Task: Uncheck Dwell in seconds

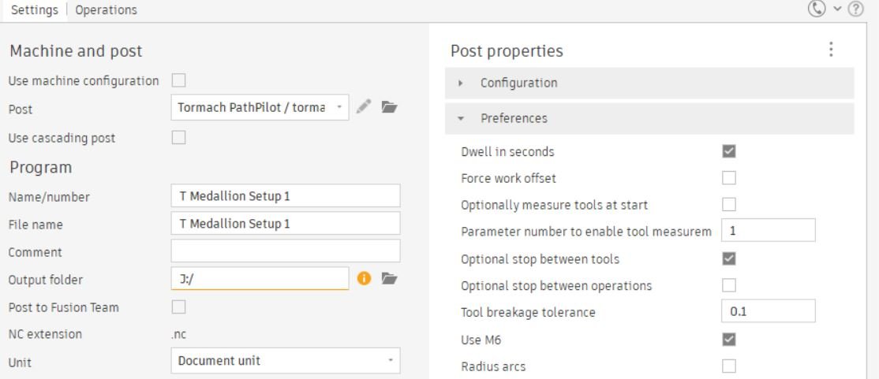Action: [729, 151]
